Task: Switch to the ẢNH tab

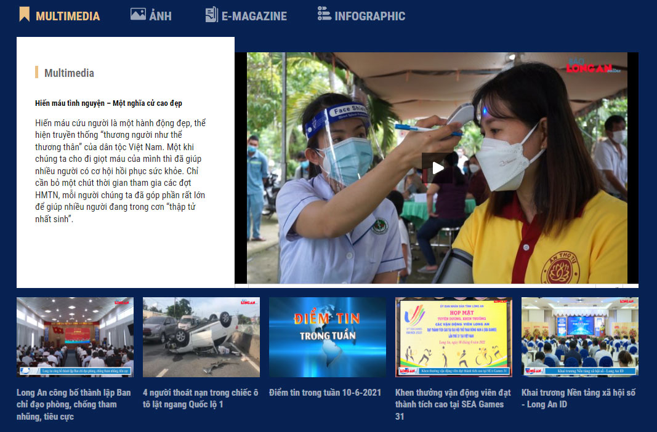Action: pyautogui.click(x=160, y=16)
